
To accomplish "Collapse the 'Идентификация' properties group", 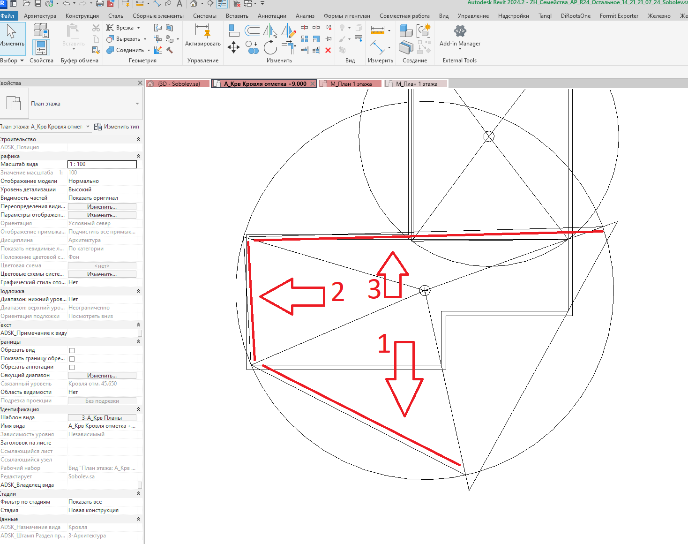I will click(138, 409).
